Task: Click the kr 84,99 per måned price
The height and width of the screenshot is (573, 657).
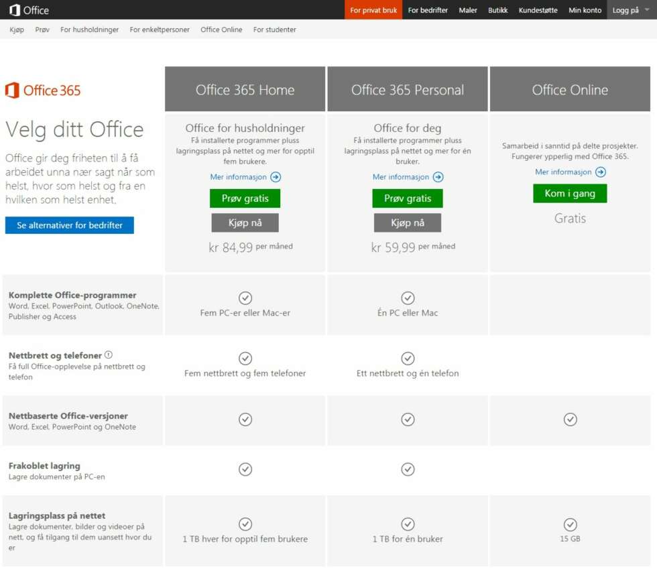Action: pyautogui.click(x=251, y=247)
